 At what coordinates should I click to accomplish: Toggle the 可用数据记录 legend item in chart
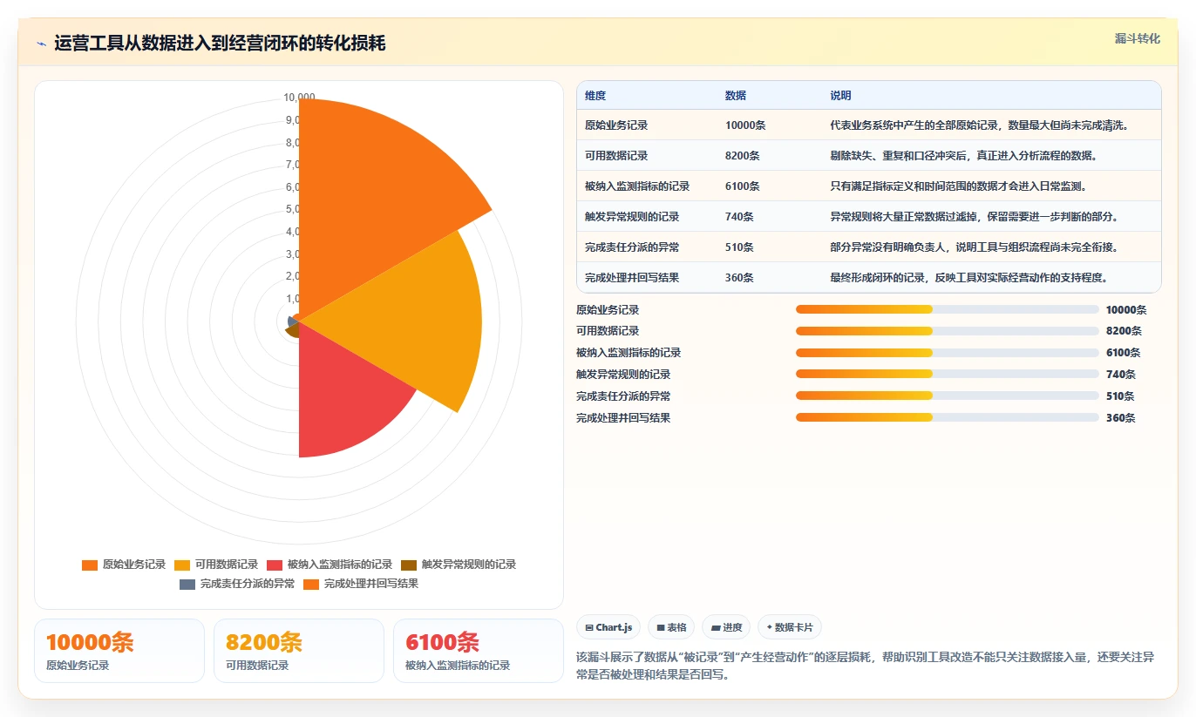tap(216, 565)
